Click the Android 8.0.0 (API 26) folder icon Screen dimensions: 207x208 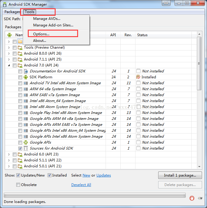[x=20, y=53]
